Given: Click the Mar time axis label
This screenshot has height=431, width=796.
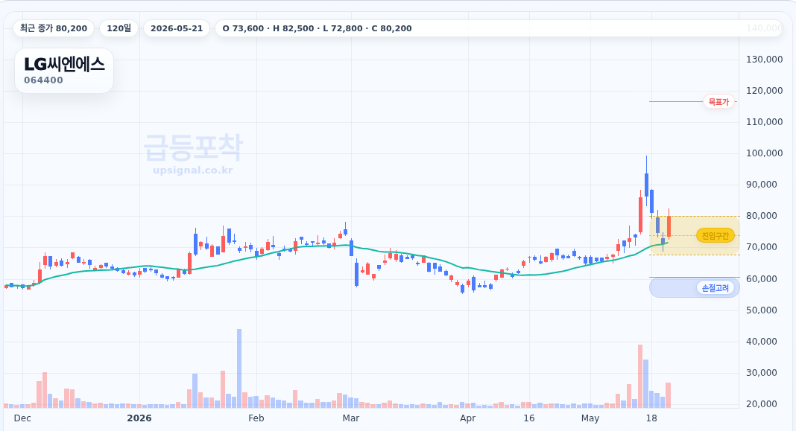Looking at the screenshot, I should [x=351, y=418].
